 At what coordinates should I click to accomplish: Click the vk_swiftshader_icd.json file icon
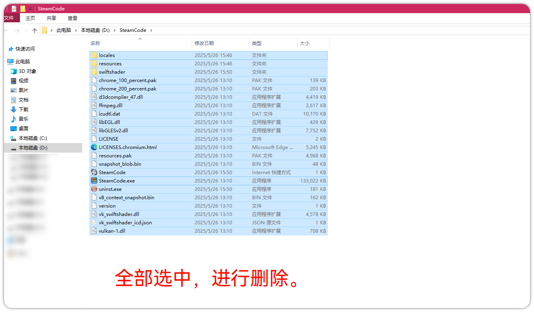pyautogui.click(x=94, y=223)
